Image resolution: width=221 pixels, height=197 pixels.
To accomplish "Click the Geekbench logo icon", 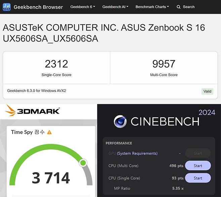I will point(7,7).
